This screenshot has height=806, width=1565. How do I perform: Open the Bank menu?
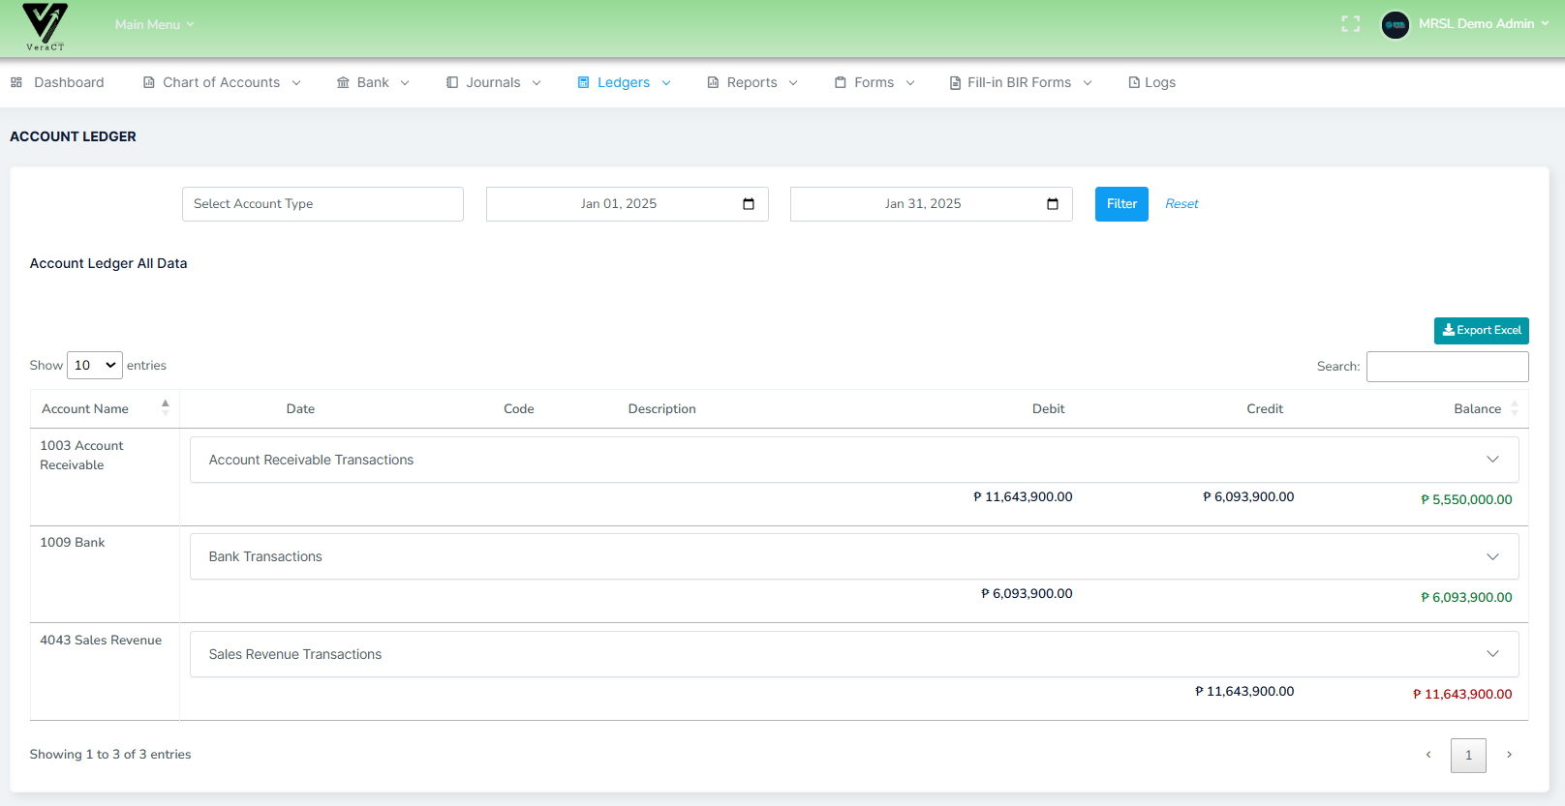pyautogui.click(x=373, y=83)
